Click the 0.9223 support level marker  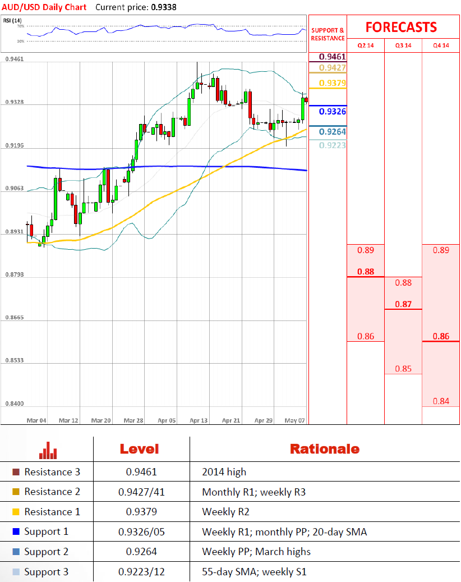coord(333,145)
